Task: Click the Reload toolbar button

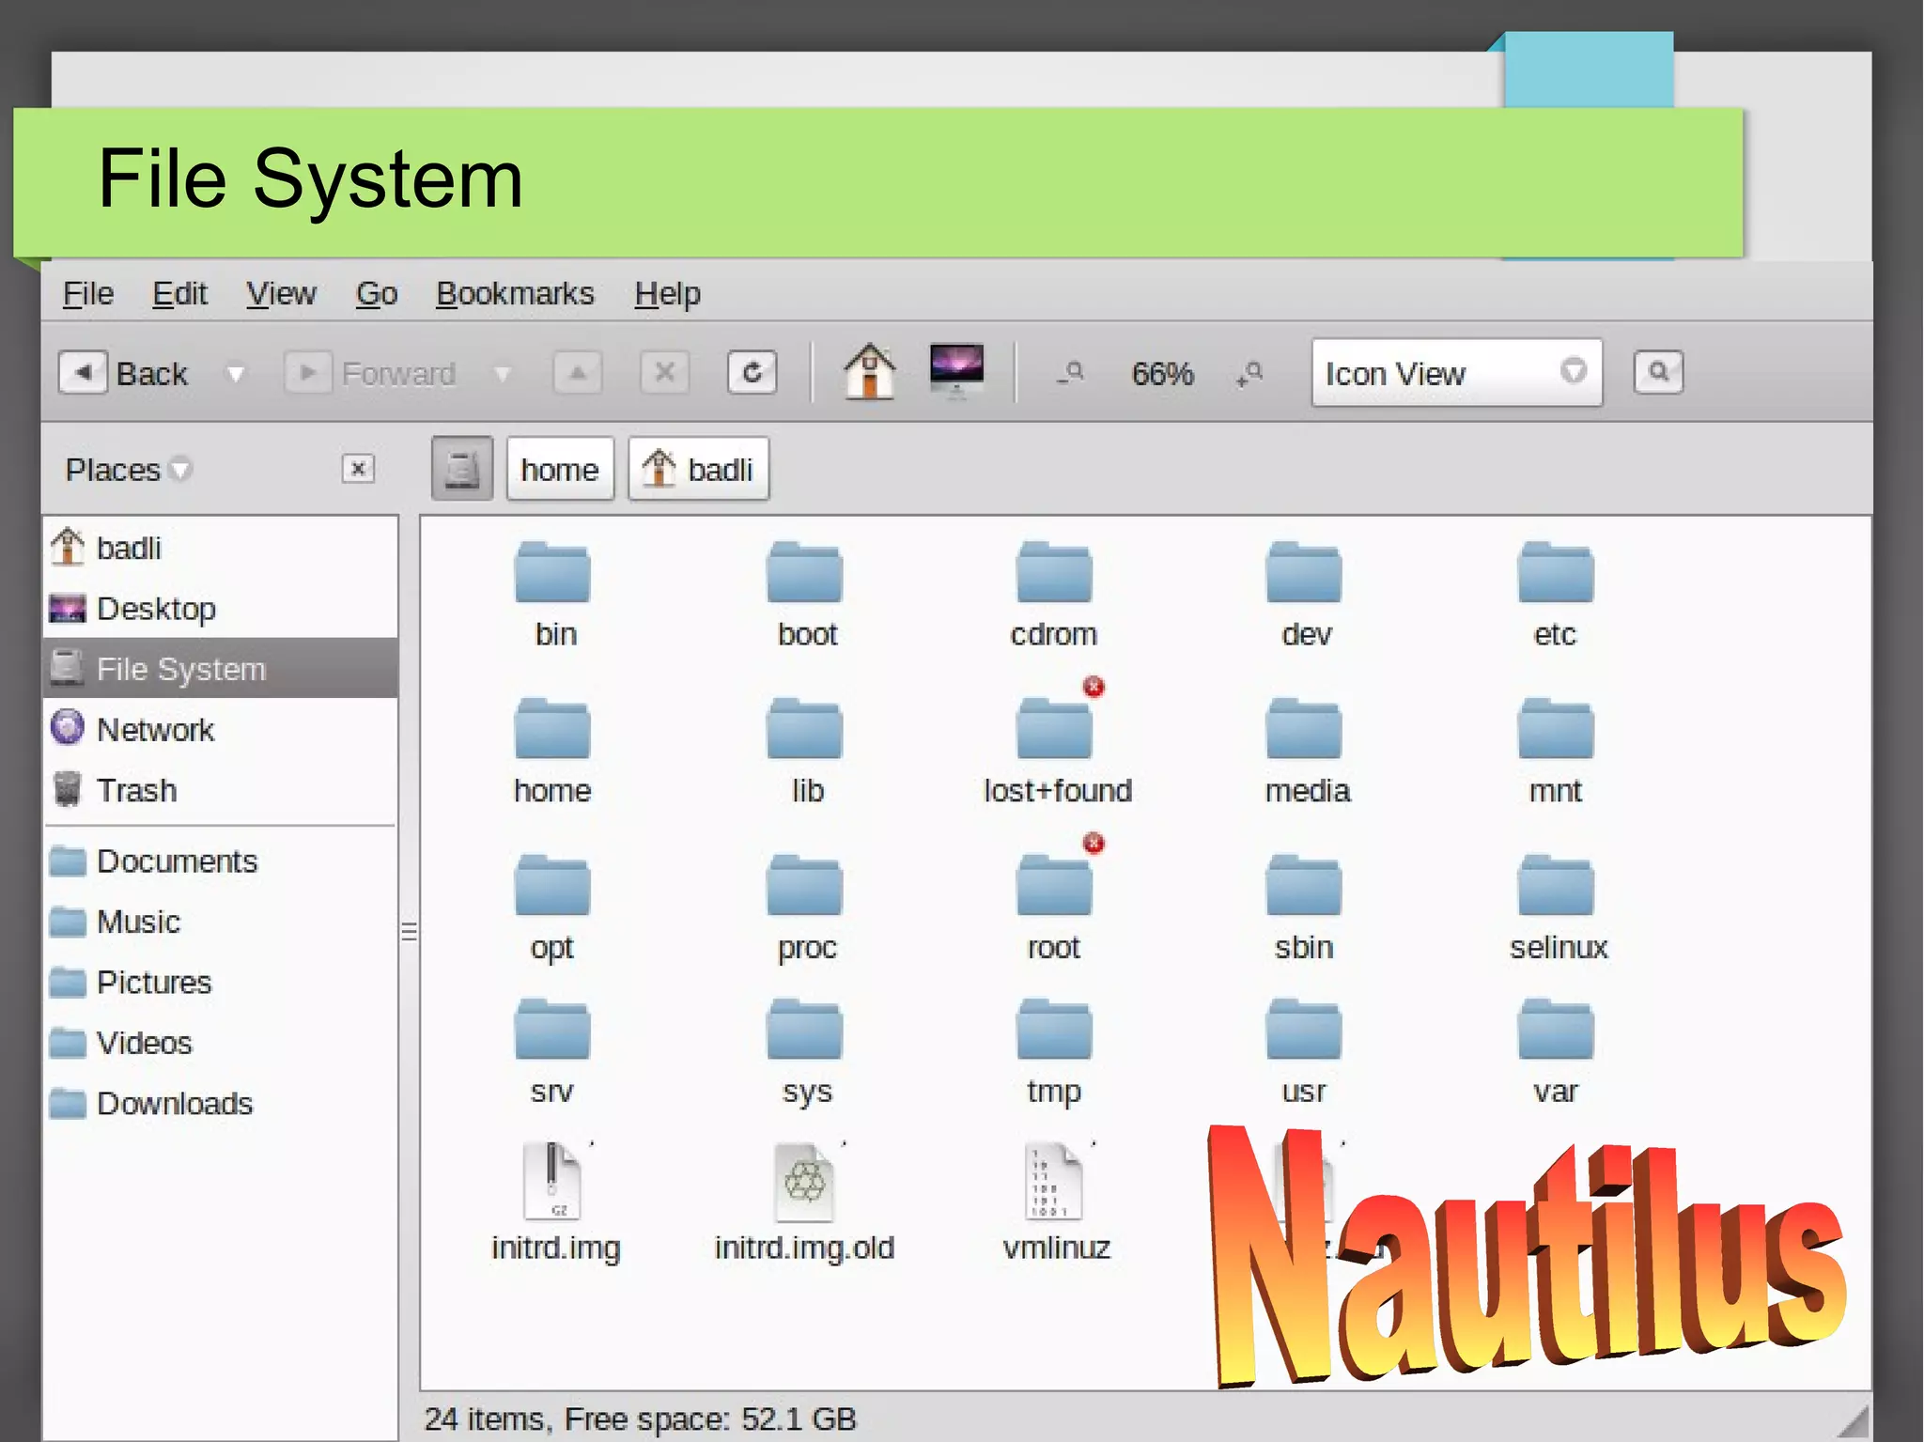Action: [753, 373]
